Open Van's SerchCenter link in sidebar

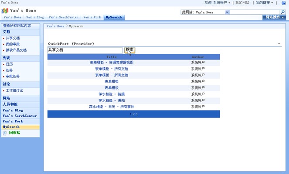pos(20,116)
